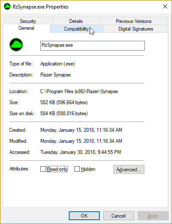Open the Details tab
The image size is (172, 224).
coord(76,21)
